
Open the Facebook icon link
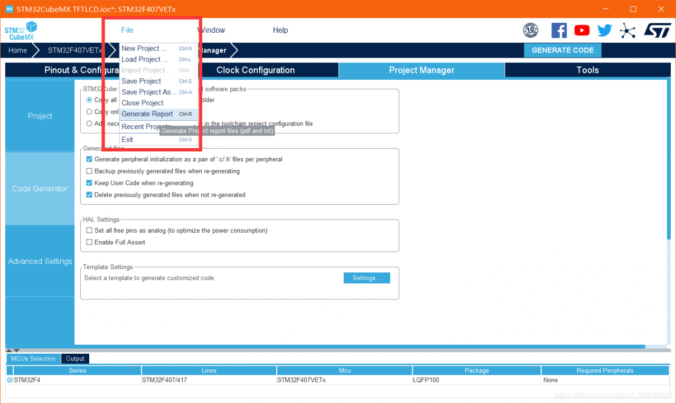click(x=559, y=30)
